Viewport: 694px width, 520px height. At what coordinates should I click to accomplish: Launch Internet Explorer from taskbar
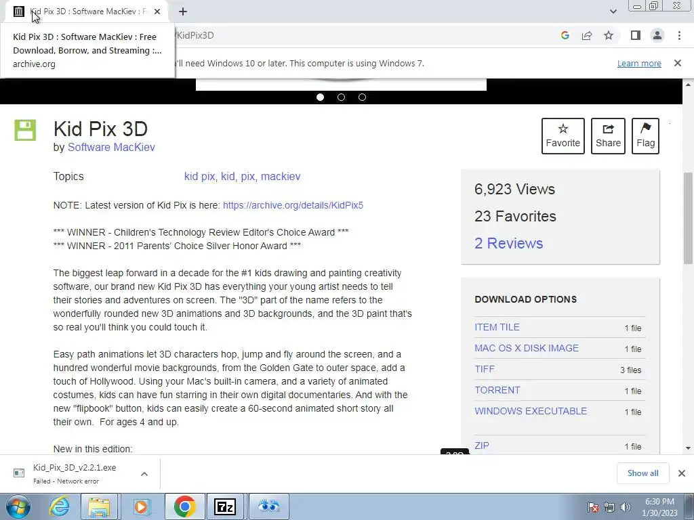tap(59, 506)
